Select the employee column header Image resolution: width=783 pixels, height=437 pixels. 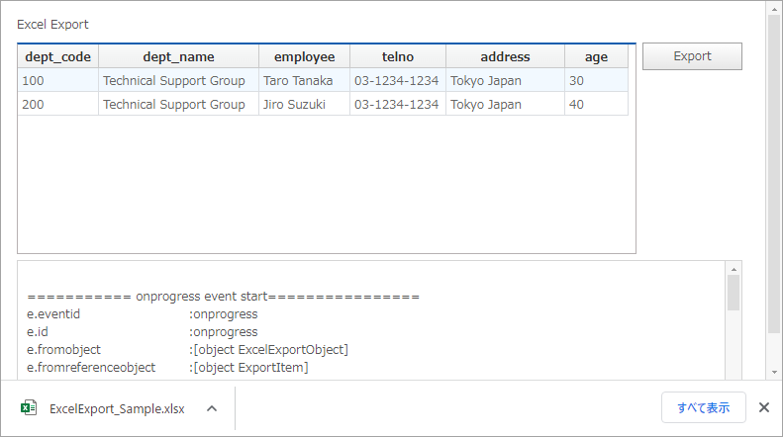click(x=304, y=57)
